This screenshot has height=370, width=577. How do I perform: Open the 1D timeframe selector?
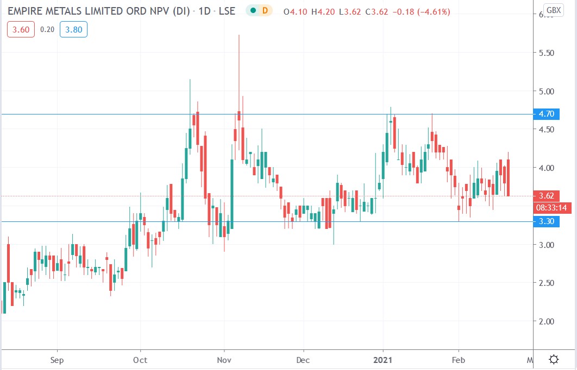pyautogui.click(x=204, y=10)
